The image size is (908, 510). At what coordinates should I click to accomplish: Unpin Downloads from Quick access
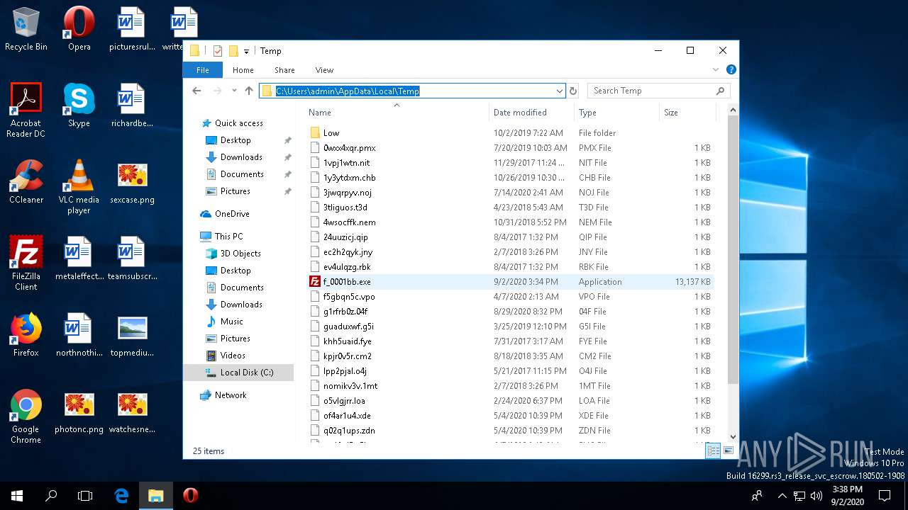pyautogui.click(x=287, y=157)
